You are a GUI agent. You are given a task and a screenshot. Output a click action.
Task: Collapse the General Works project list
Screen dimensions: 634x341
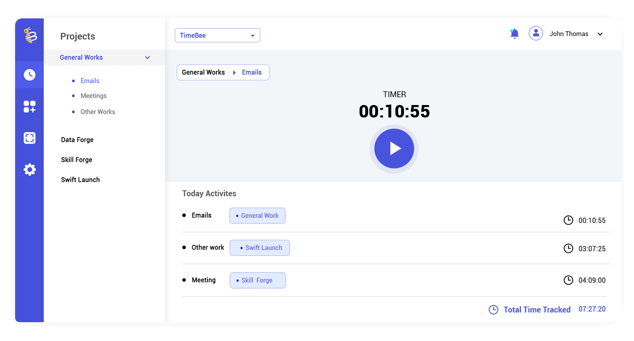pyautogui.click(x=147, y=57)
